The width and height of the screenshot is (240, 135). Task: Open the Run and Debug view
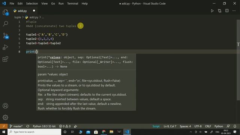click(5, 47)
